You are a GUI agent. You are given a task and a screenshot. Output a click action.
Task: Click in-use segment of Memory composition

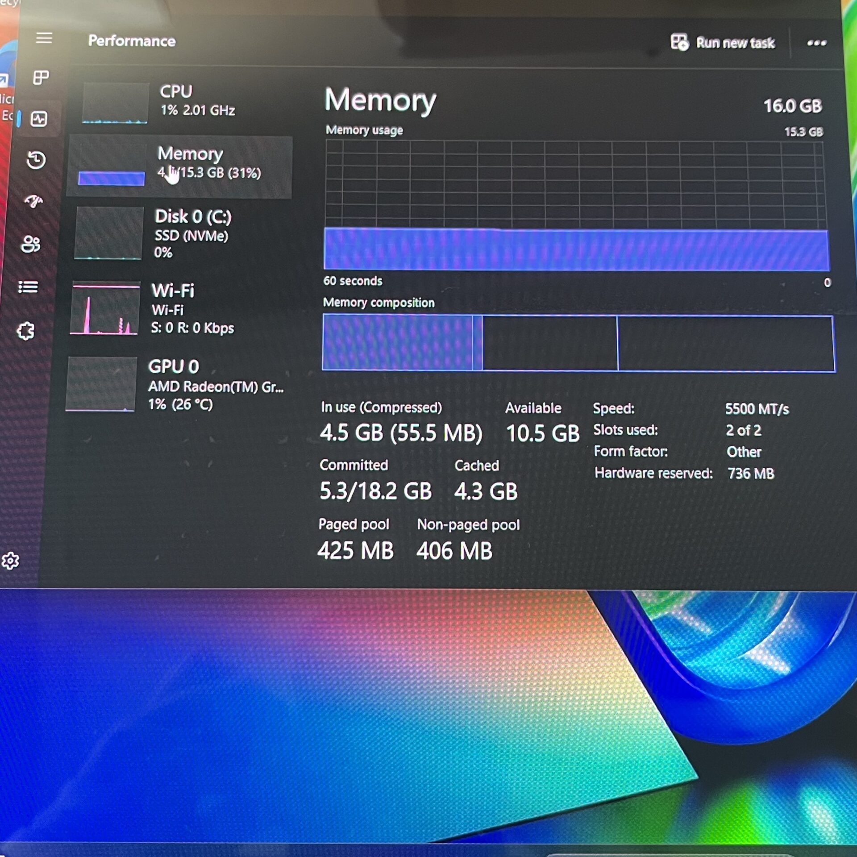(x=397, y=342)
